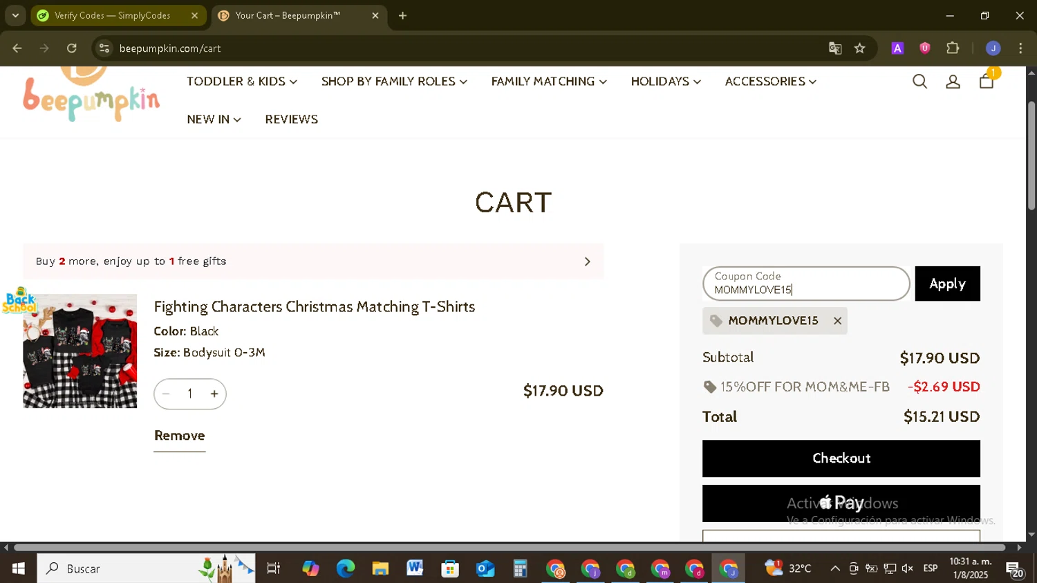Open the purple A extension icon

897,48
